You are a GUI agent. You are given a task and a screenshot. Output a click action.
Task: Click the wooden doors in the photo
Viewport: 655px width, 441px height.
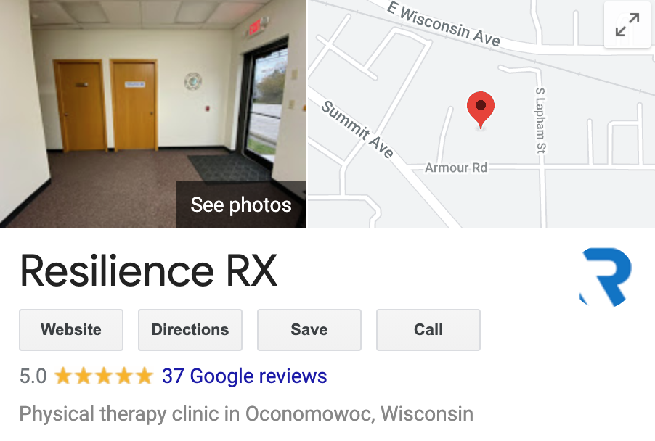pyautogui.click(x=106, y=105)
